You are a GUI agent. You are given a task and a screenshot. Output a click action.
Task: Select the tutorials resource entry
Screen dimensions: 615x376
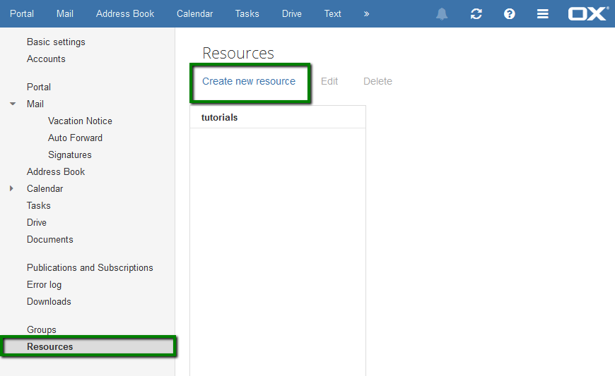(278, 117)
